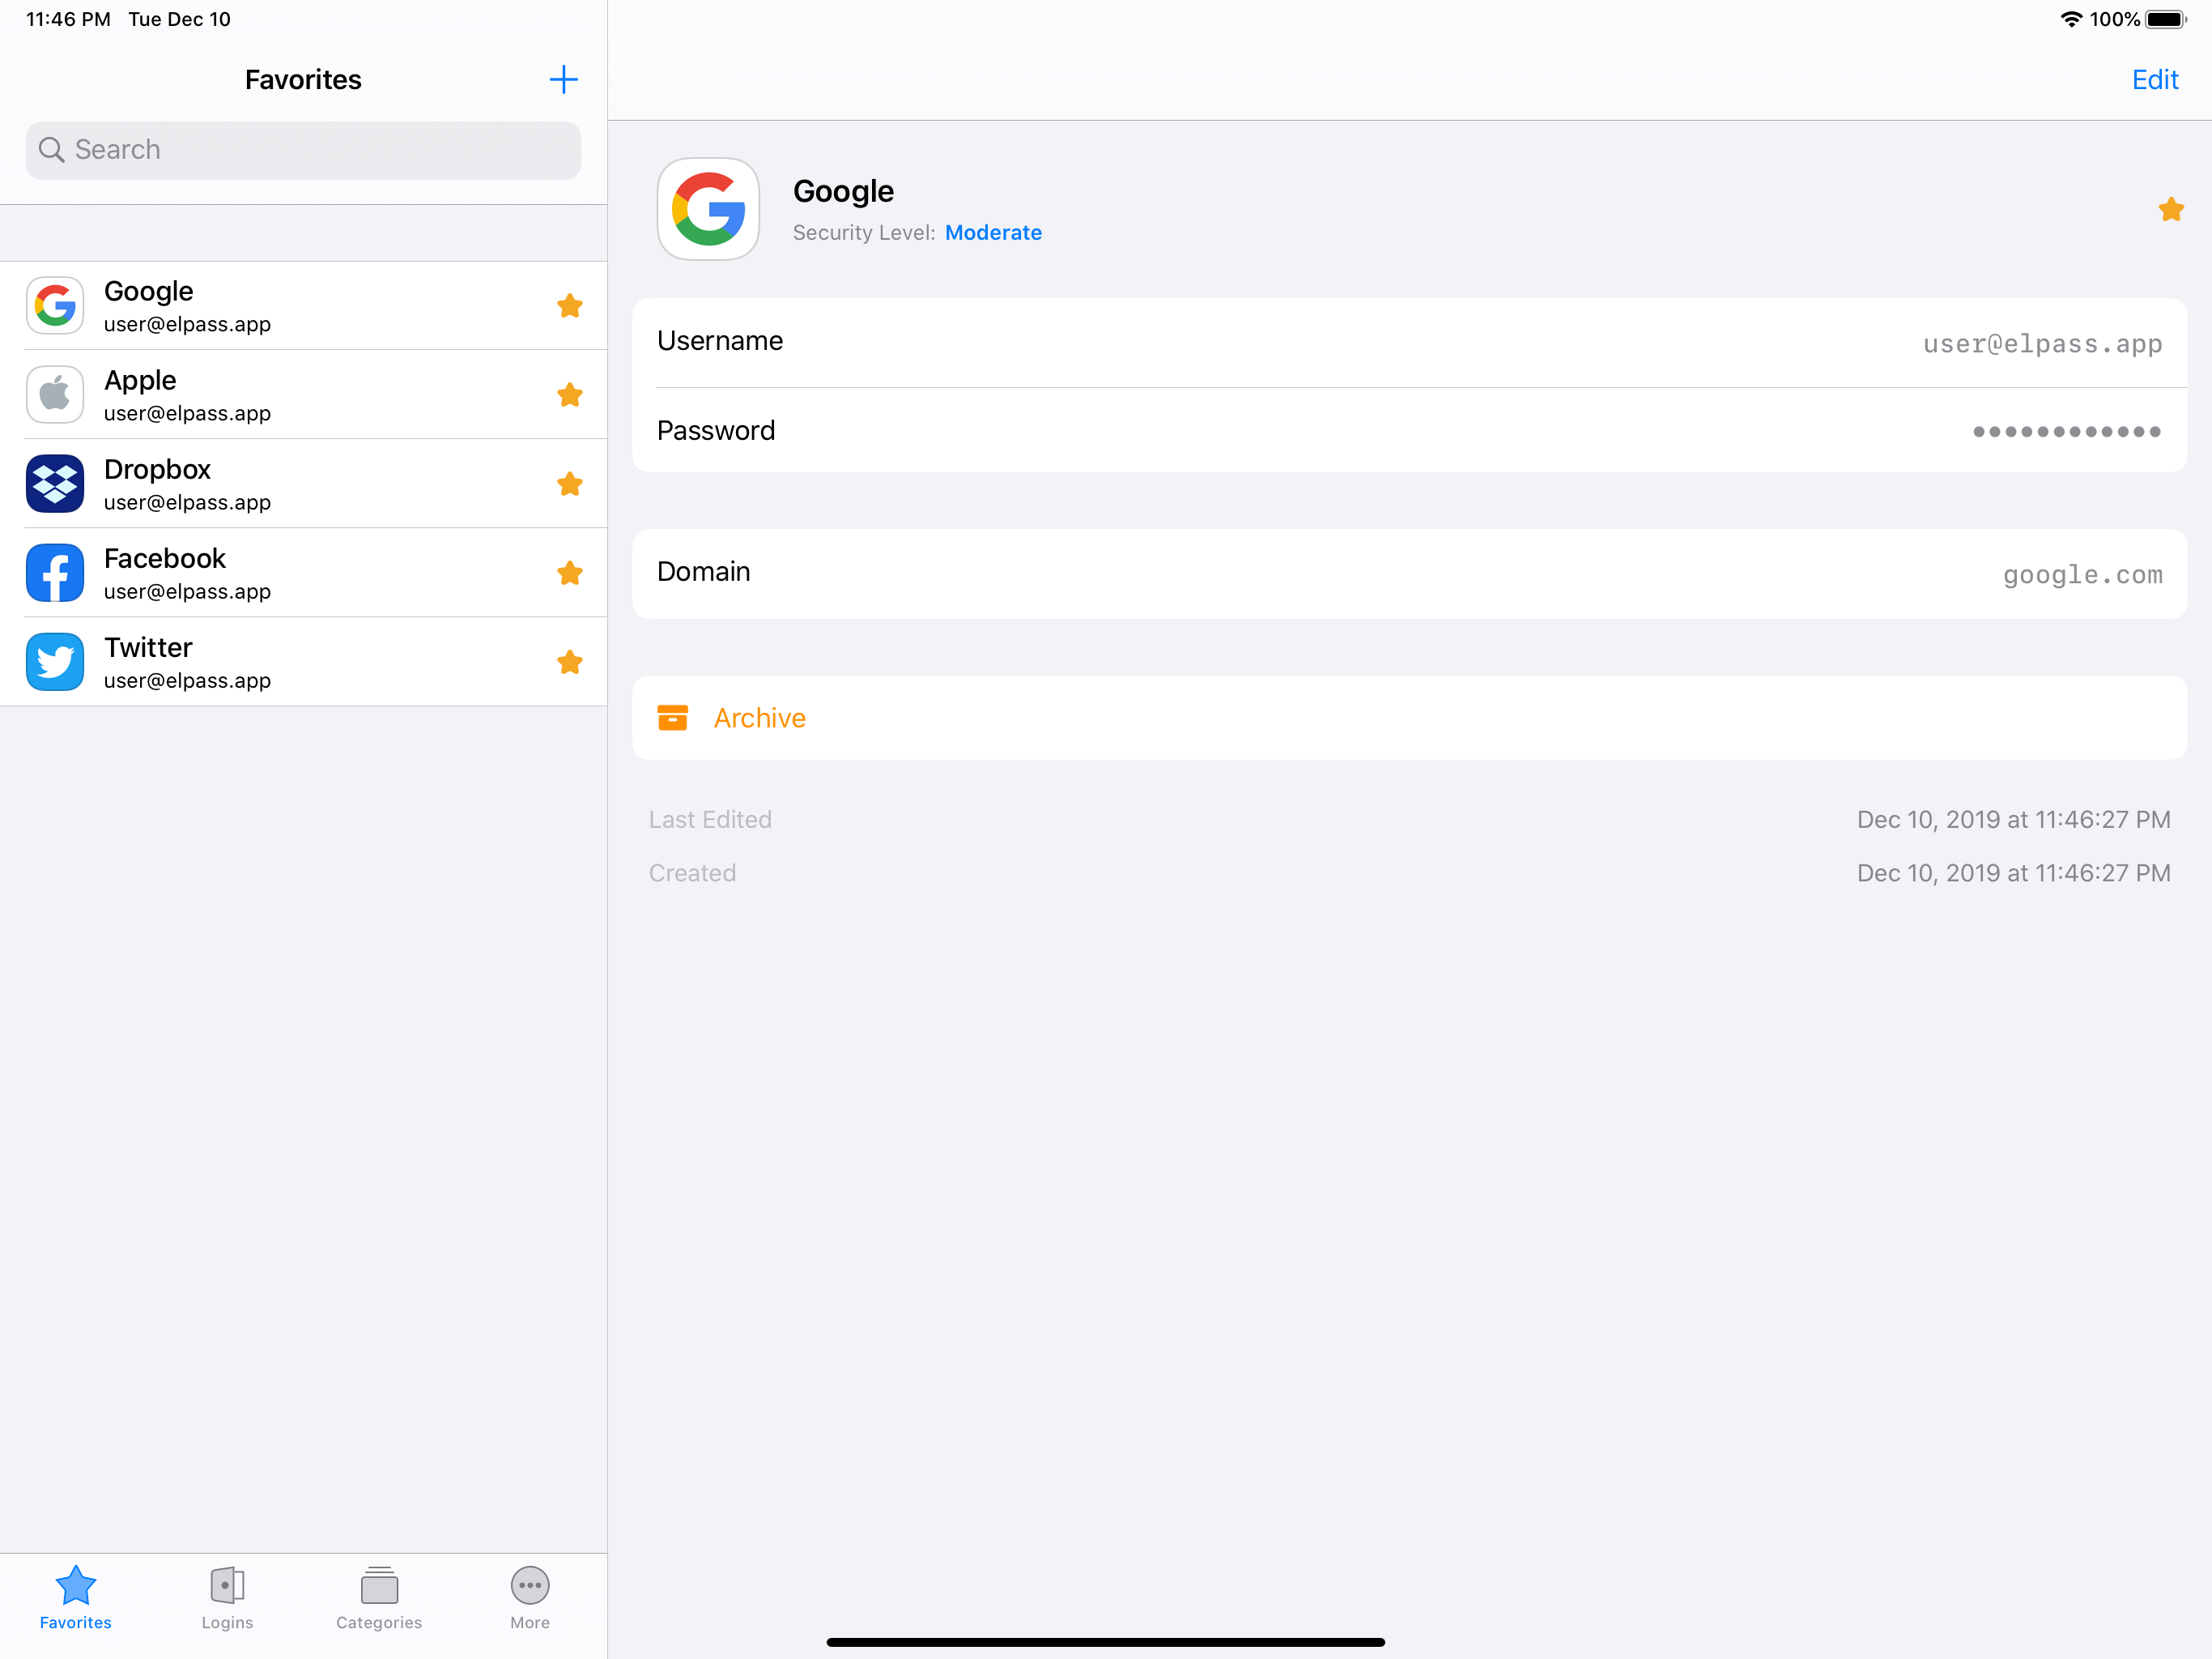The height and width of the screenshot is (1659, 2212).
Task: Click the search magnifier icon
Action: [x=51, y=150]
